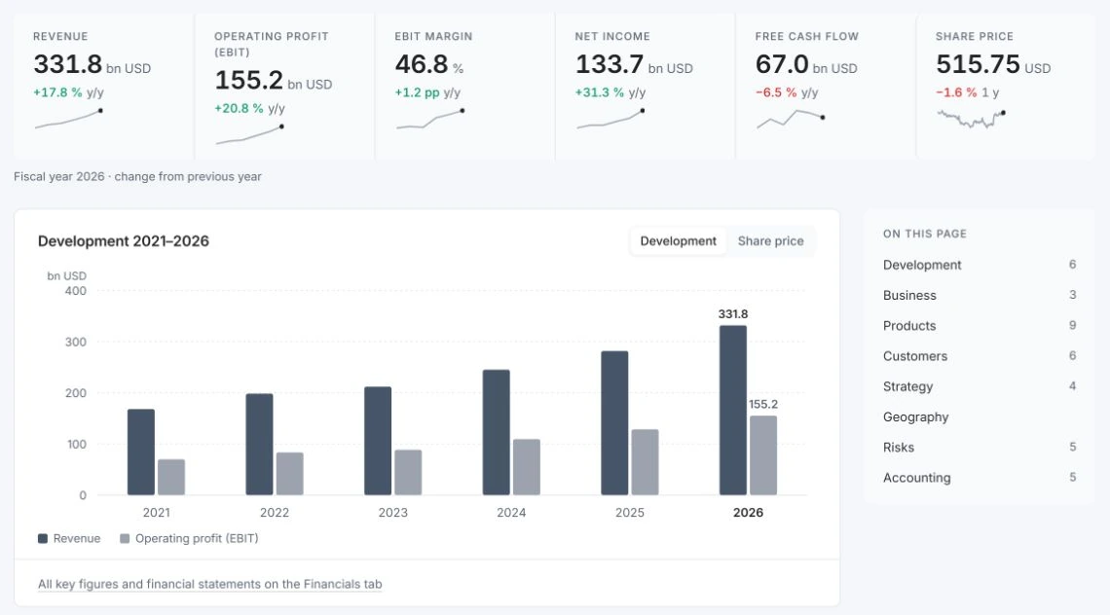Go to the Risks section
The height and width of the screenshot is (615, 1110).
click(x=899, y=448)
